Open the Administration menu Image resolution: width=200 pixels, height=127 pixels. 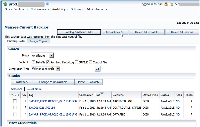pos(97,9)
